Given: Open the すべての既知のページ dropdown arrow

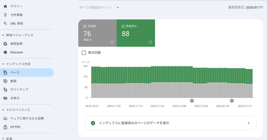Looking at the screenshot, I should pos(118,8).
